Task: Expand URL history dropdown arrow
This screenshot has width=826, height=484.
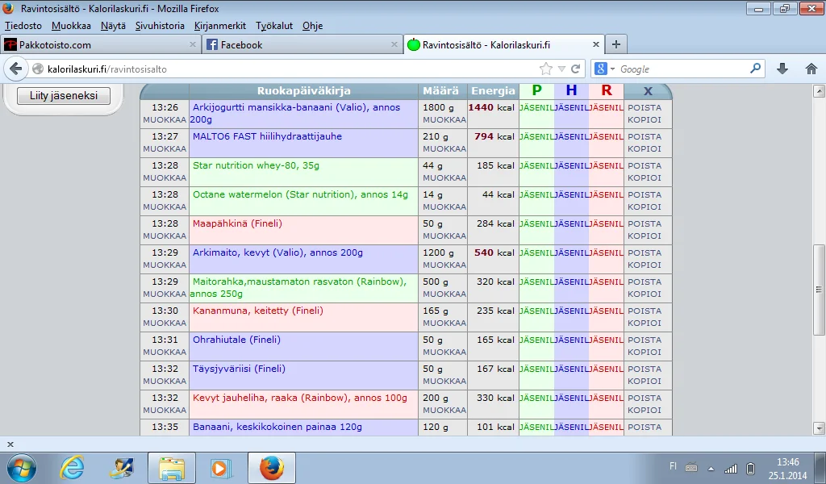Action: tap(561, 69)
